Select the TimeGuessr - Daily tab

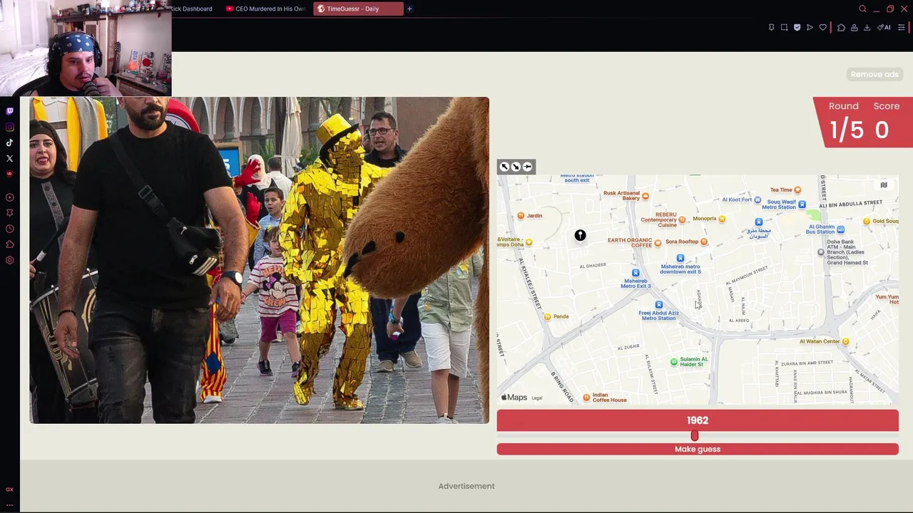(x=358, y=9)
